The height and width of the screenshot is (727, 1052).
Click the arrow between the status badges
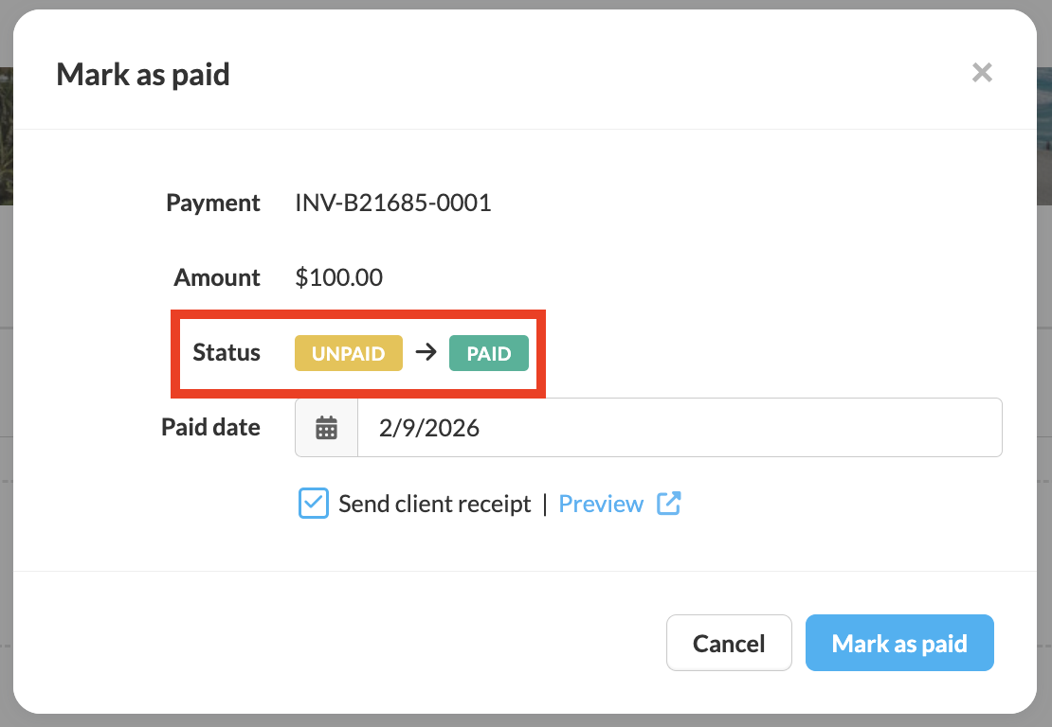pos(426,353)
